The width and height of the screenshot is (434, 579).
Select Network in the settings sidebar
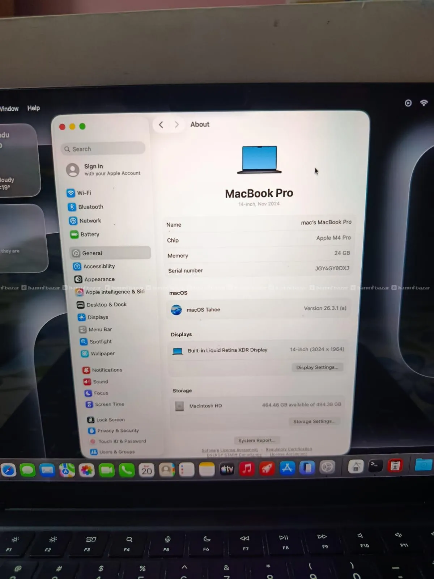point(85,221)
